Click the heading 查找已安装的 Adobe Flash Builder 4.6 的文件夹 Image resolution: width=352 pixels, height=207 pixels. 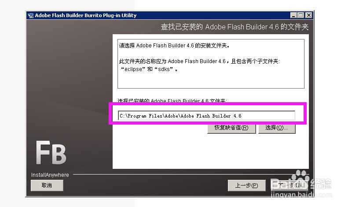pos(235,27)
